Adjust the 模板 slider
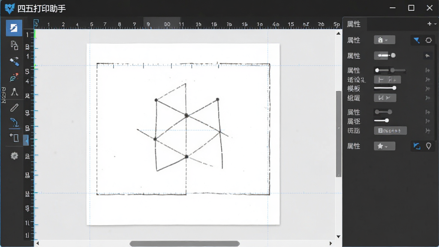 point(385,88)
